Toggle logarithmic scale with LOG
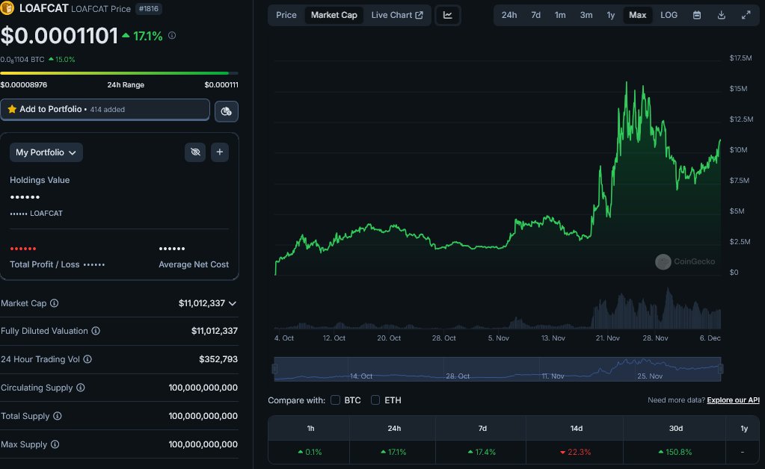Screen dimensions: 765x469 (668, 14)
